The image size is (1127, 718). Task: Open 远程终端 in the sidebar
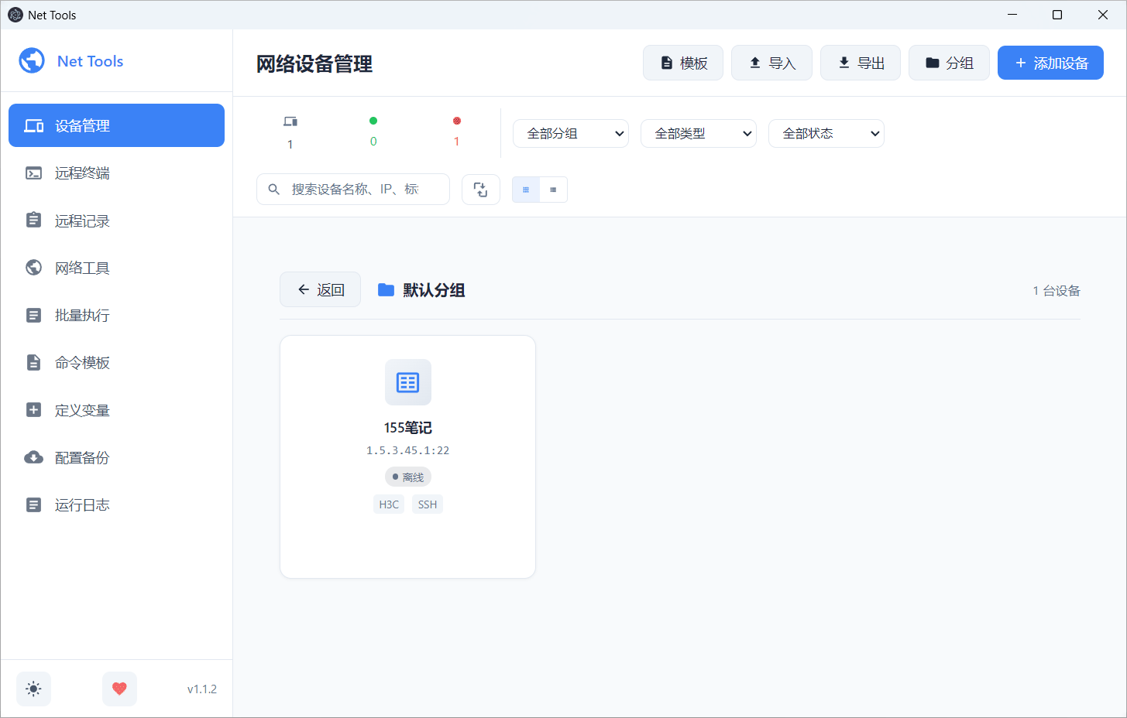coord(82,173)
